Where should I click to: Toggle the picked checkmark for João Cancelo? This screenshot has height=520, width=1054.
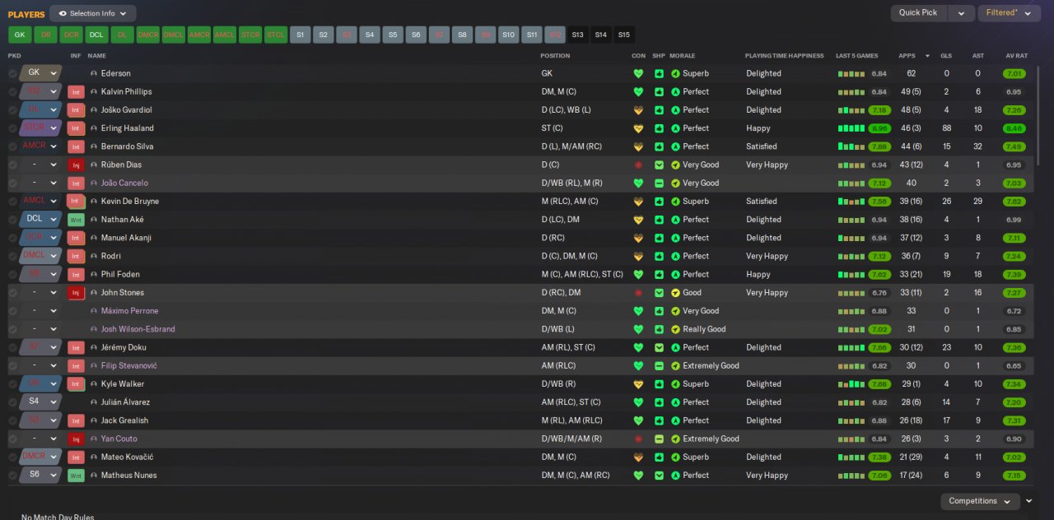pyautogui.click(x=12, y=183)
